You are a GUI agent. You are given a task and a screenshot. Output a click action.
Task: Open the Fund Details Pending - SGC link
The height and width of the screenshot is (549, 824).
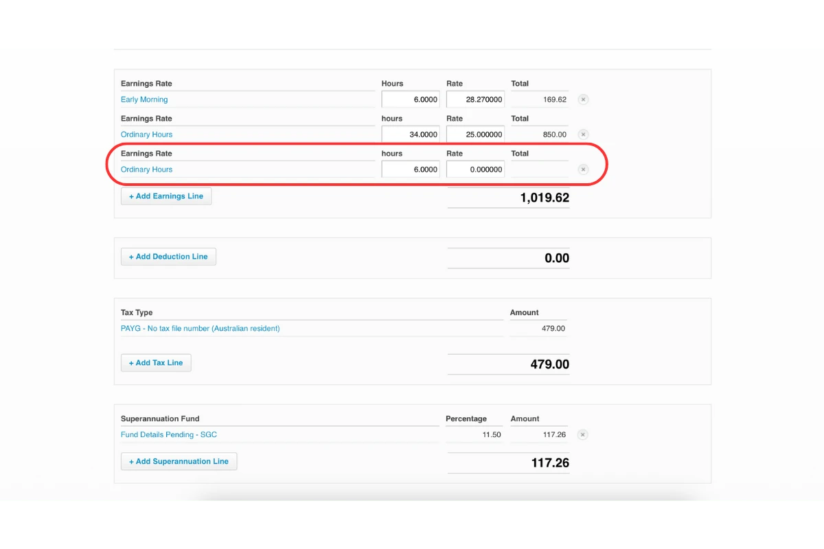[169, 434]
